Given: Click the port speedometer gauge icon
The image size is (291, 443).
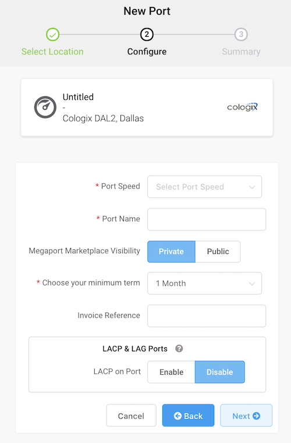Looking at the screenshot, I should coord(45,107).
